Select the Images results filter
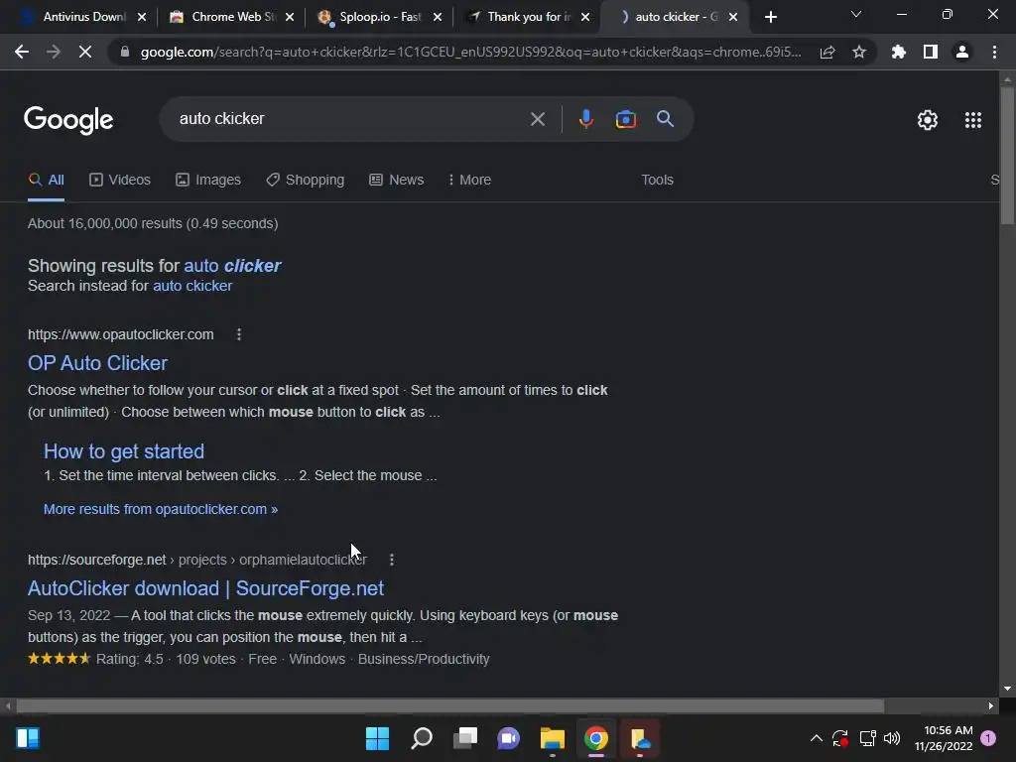Viewport: 1016px width, 762px height. 208,181
